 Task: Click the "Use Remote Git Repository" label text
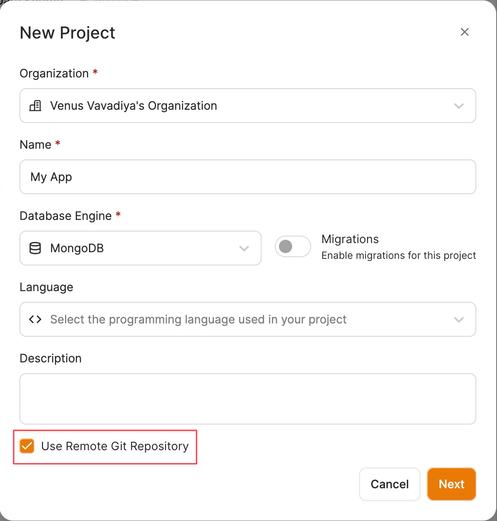115,446
